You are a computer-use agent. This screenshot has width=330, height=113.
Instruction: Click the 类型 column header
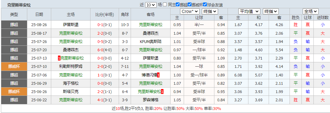[x=14, y=14]
